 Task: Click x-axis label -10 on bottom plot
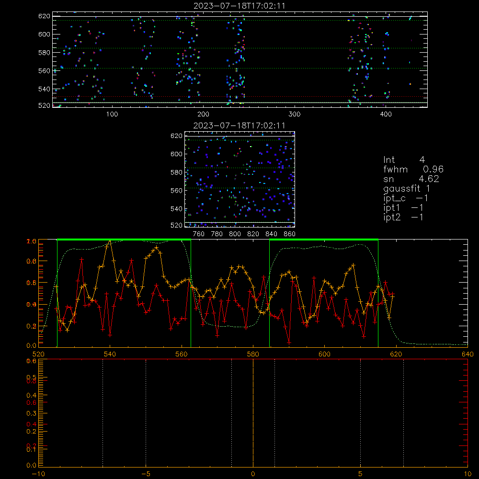tap(38, 474)
